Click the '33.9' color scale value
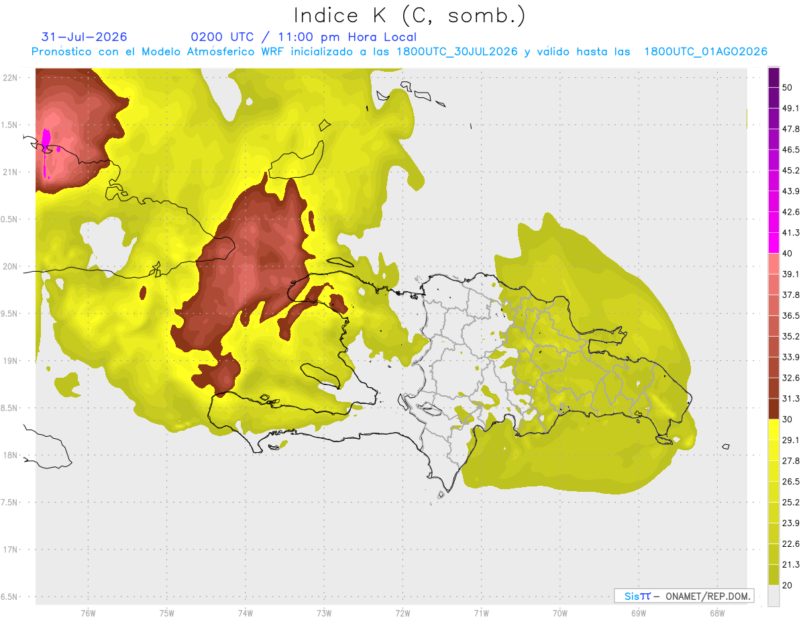The width and height of the screenshot is (805, 622). (x=791, y=356)
